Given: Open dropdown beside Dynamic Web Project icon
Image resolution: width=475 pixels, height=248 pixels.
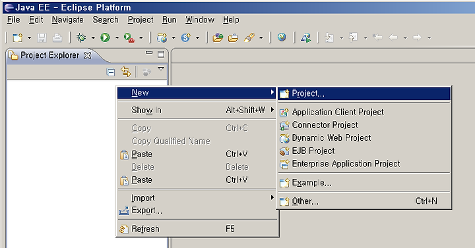Looking at the screenshot, I should [174, 38].
